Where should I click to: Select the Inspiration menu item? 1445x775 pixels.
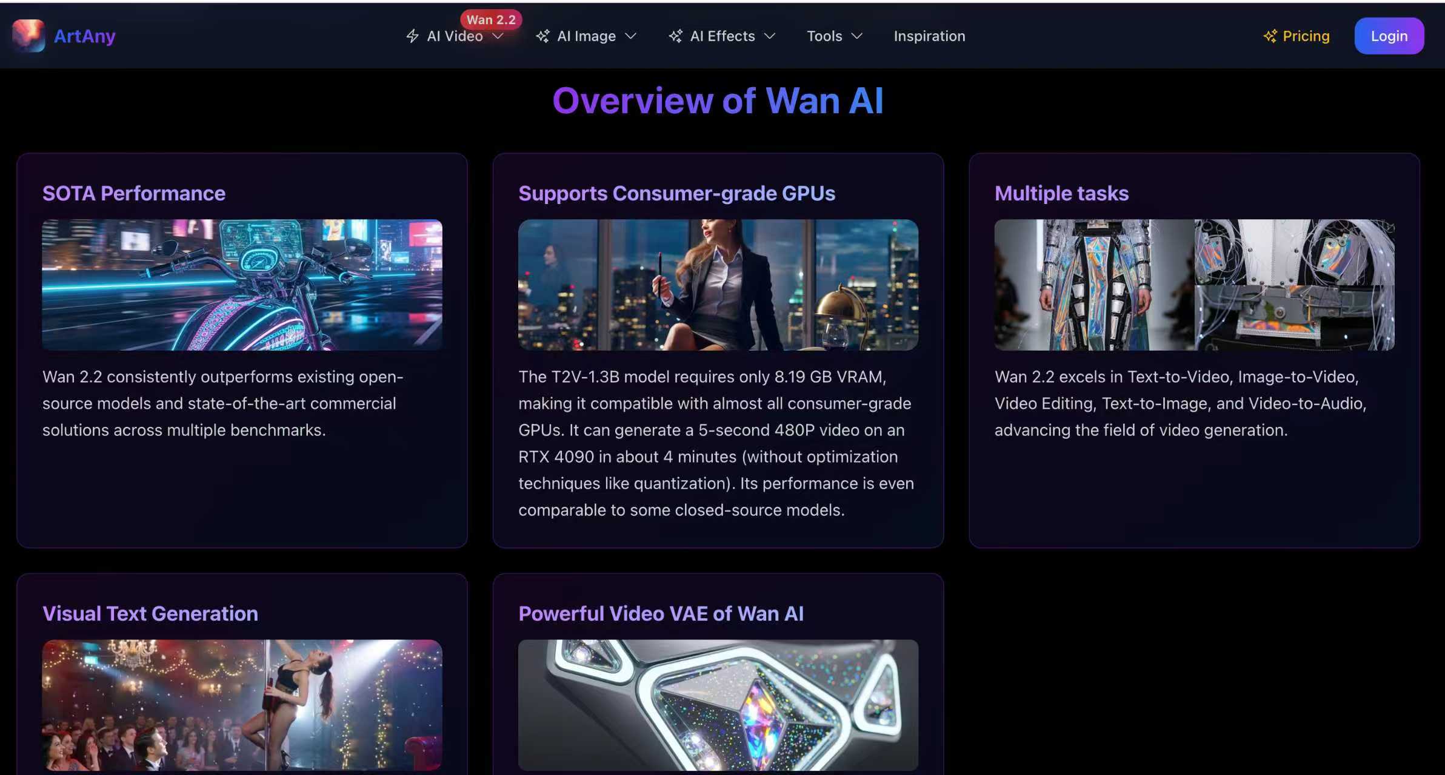click(x=929, y=36)
